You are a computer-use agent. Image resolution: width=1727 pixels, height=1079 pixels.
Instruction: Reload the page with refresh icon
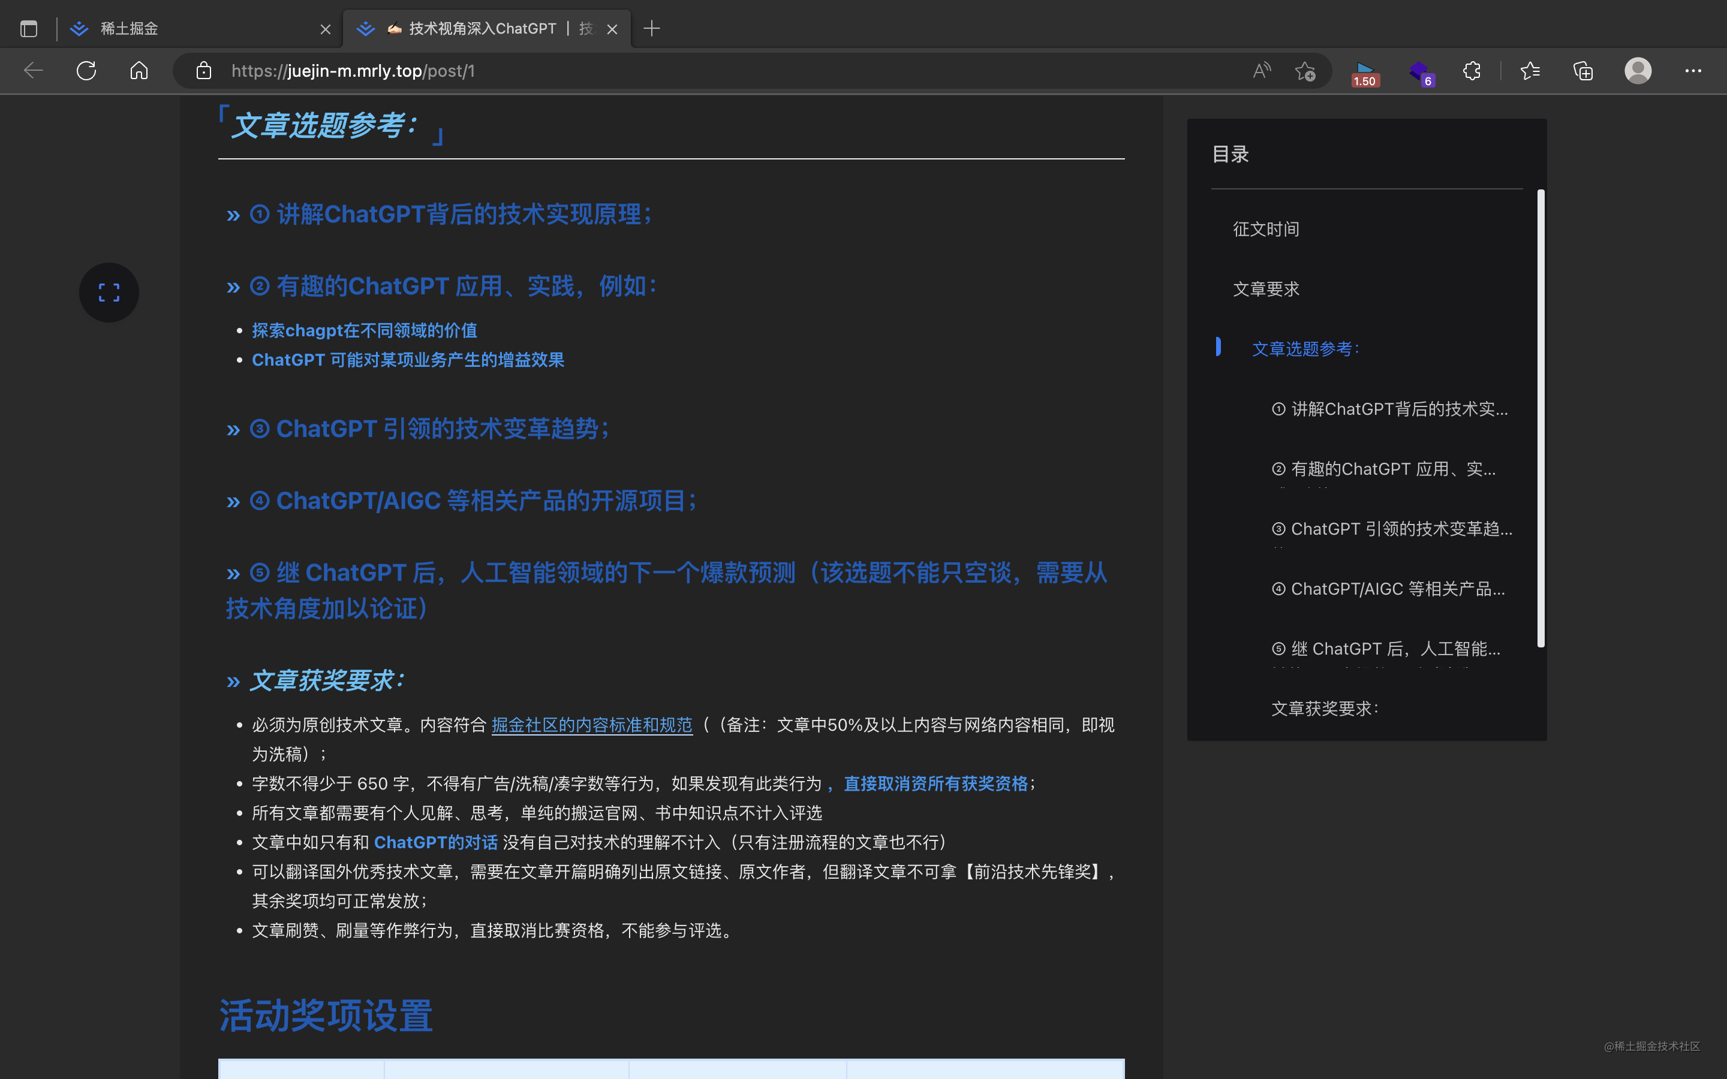tap(86, 71)
